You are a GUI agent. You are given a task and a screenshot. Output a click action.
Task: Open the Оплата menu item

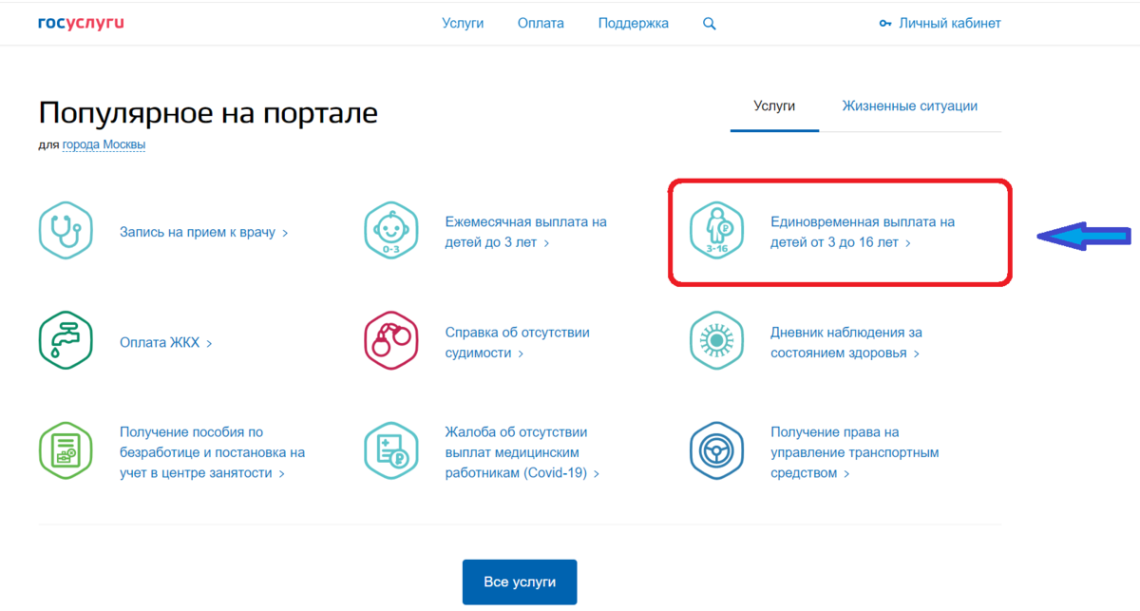[541, 24]
